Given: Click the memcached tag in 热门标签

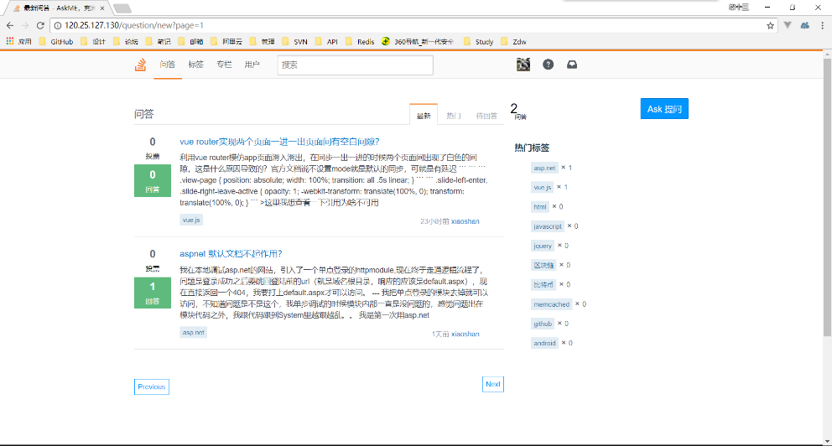Looking at the screenshot, I should tap(552, 304).
